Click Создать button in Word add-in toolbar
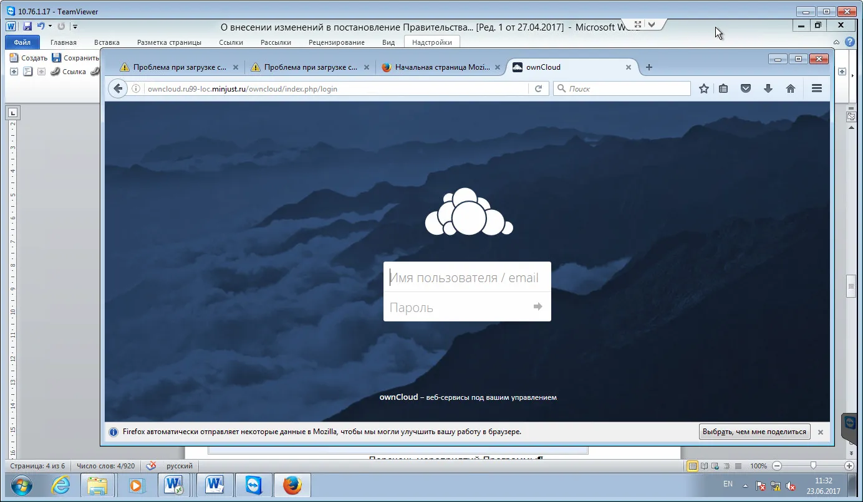Screen dimensions: 863x502 29,58
